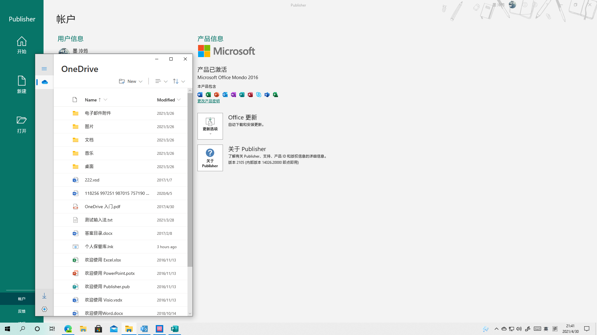Click the 关于 Publisher button
The width and height of the screenshot is (597, 335).
[210, 158]
